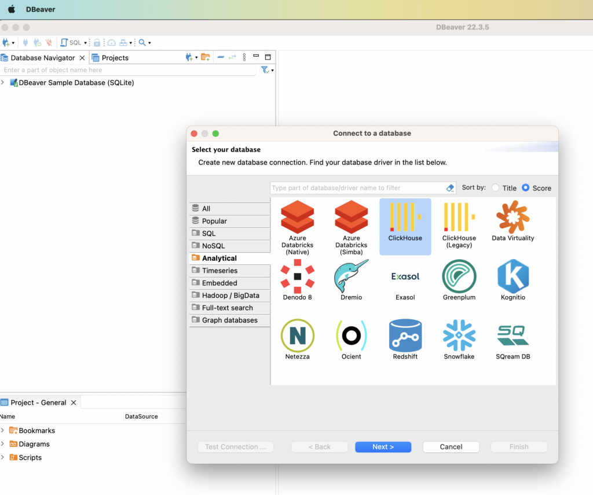Select the Denodo 8 driver
The image size is (593, 495).
tap(297, 280)
